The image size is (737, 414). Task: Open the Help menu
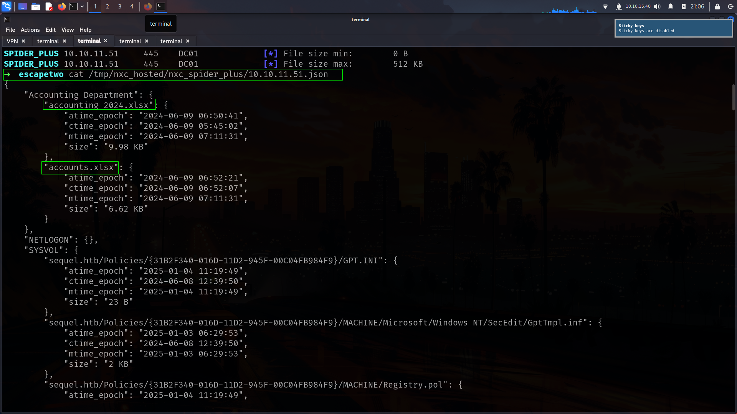tap(85, 30)
